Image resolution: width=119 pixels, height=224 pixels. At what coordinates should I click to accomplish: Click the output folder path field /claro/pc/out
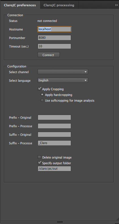[x=54, y=168]
